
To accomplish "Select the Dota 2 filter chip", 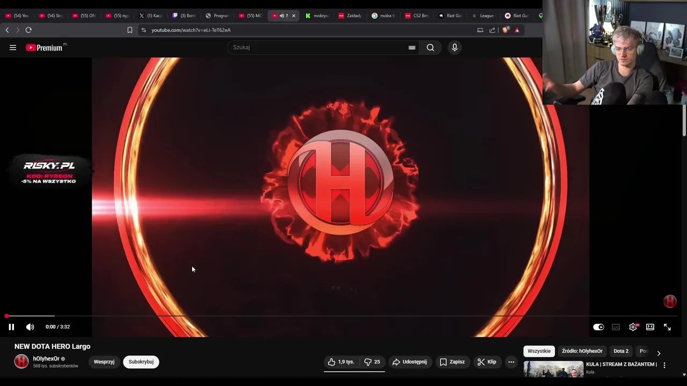I will coord(621,351).
